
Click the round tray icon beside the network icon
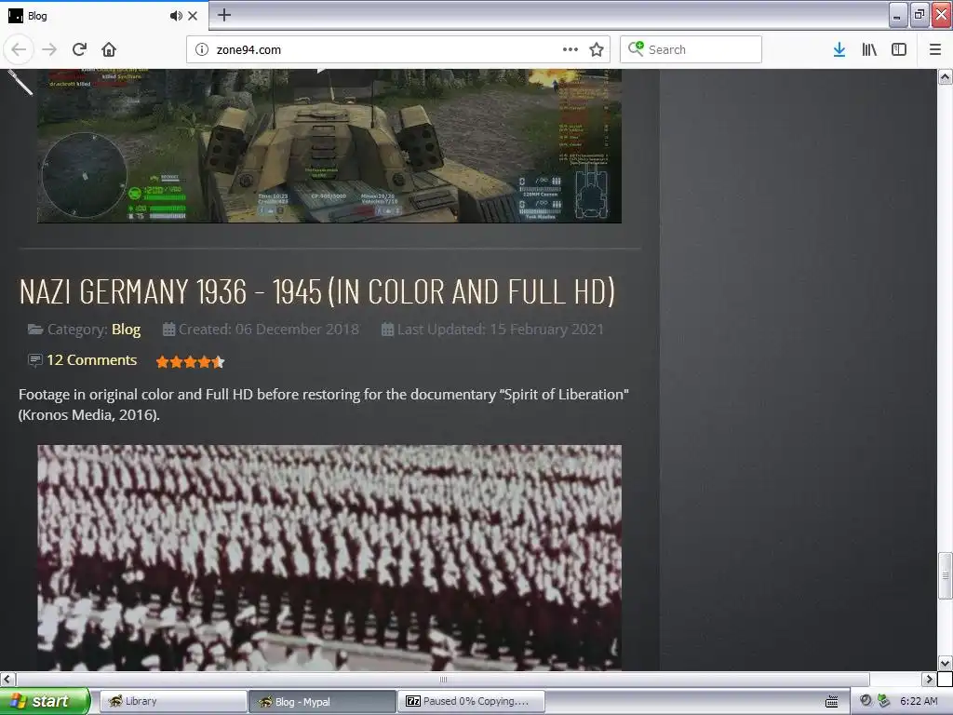[866, 701]
